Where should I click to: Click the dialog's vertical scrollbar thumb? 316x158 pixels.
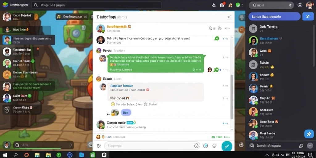pos(232,97)
